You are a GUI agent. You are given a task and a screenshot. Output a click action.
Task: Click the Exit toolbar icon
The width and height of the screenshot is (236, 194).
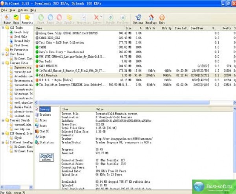click(x=162, y=19)
